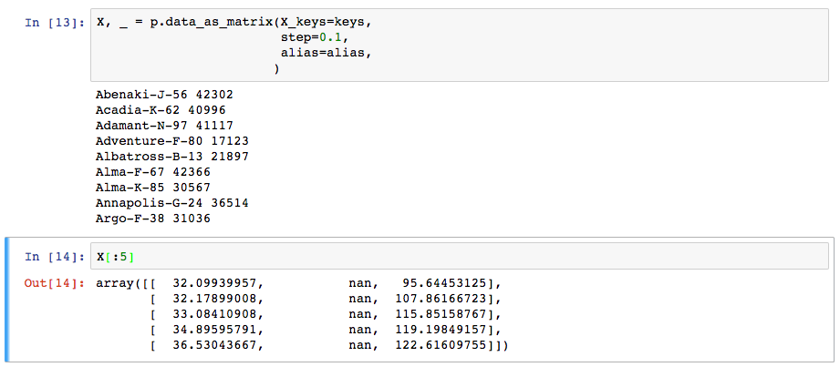Image resolution: width=840 pixels, height=367 pixels.
Task: Click inside the X[:5] code input
Action: pos(460,256)
